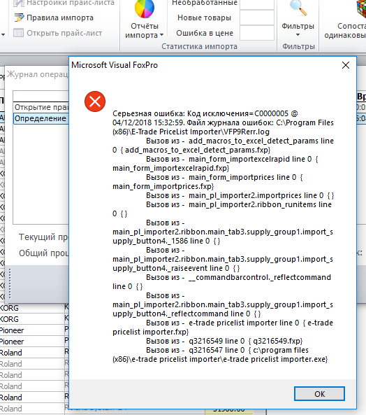Click the Отчёты импорта pie chart icon

[x=145, y=8]
